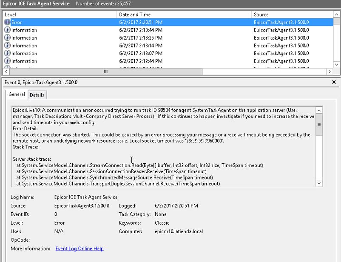Screen dimensions: 341x262
Task: Sort events by Level column
Action: [60, 14]
